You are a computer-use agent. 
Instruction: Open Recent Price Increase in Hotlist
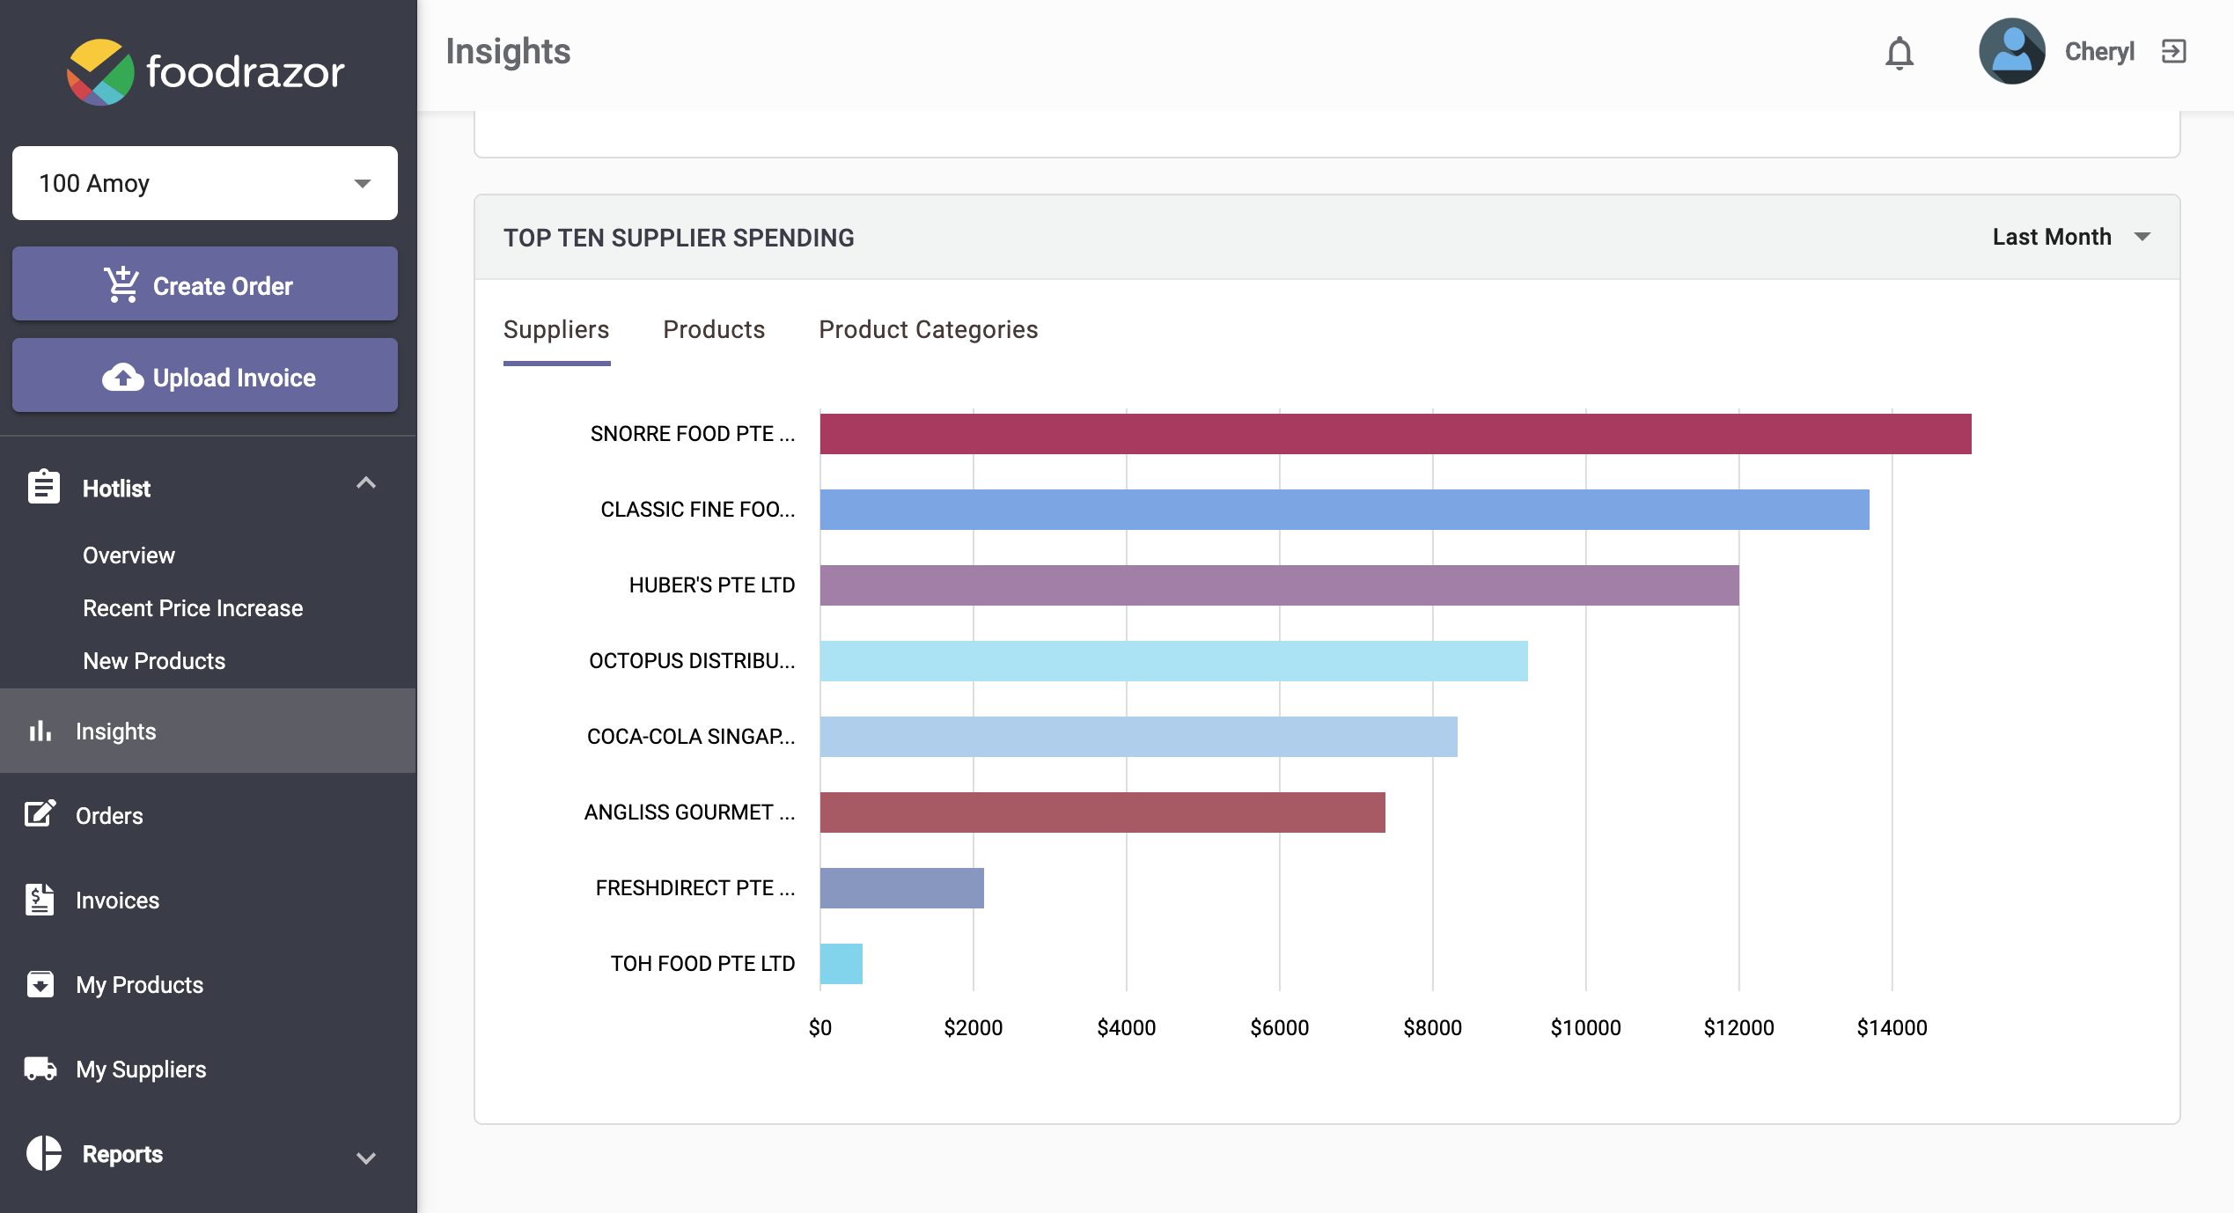click(193, 608)
